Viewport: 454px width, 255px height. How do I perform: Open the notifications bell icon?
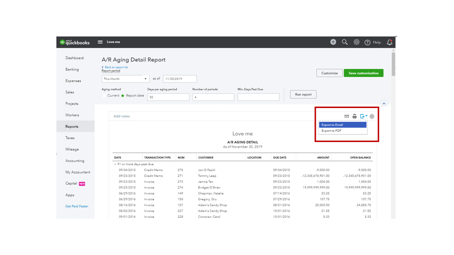pyautogui.click(x=389, y=42)
